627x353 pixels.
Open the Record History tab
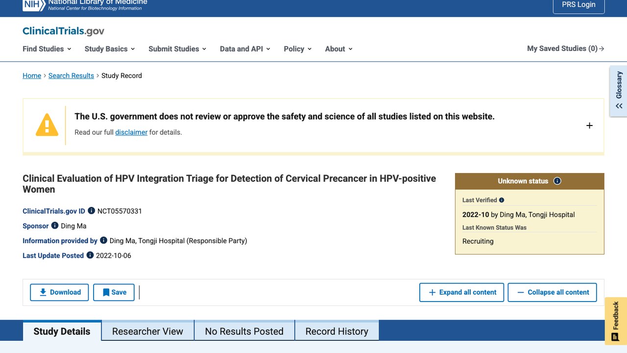click(x=337, y=331)
